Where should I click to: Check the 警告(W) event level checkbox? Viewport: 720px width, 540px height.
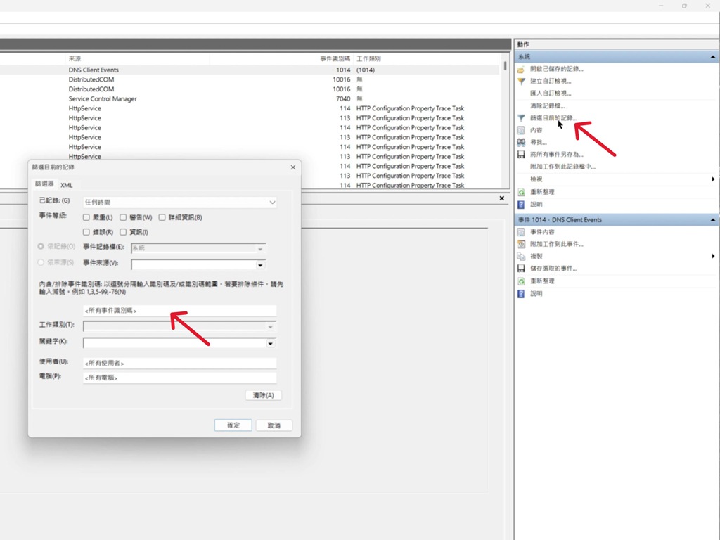tap(123, 217)
